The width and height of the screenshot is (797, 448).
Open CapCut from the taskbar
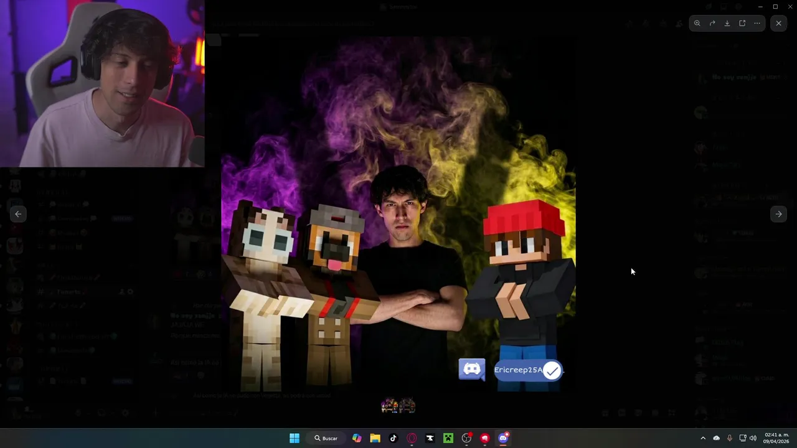tap(430, 438)
